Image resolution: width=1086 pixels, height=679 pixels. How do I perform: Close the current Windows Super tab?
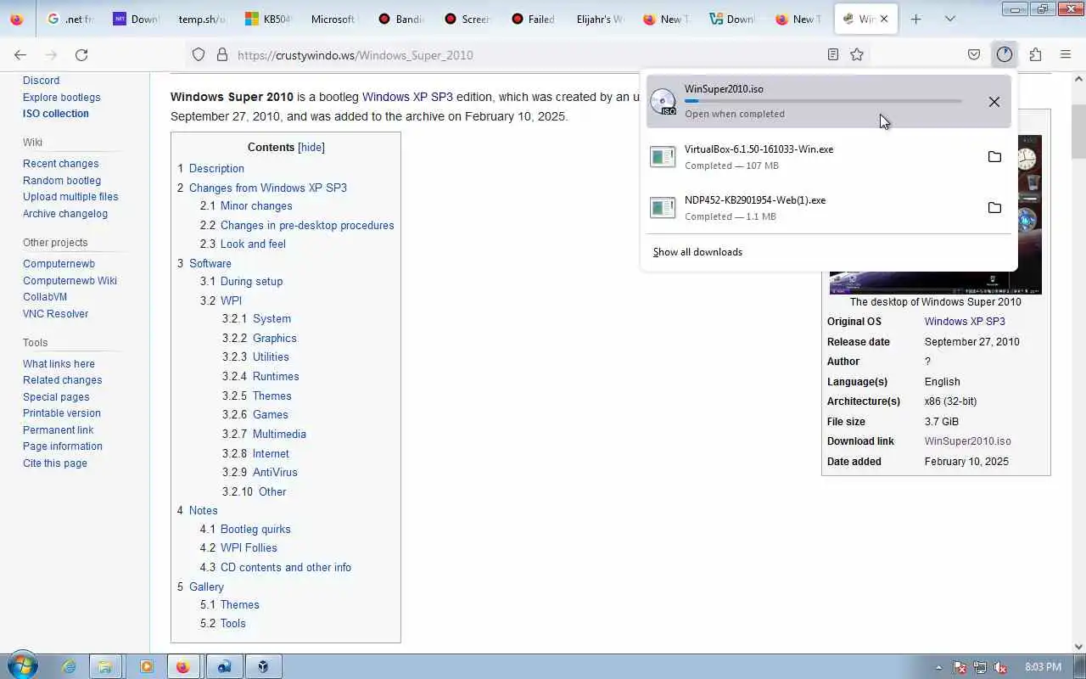tap(884, 19)
